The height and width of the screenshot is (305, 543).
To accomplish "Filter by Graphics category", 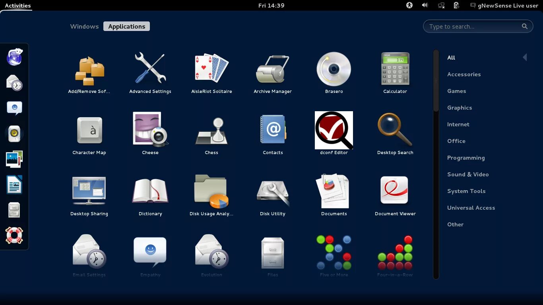I will [460, 108].
